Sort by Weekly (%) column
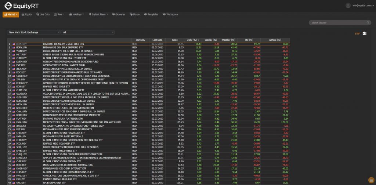The height and width of the screenshot is (185, 376). 211,40
